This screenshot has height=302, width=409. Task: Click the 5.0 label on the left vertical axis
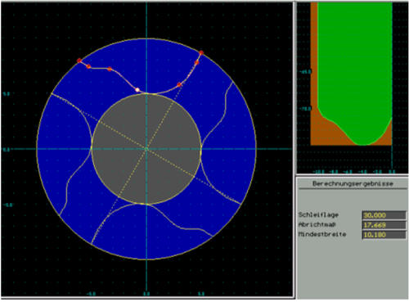(7, 93)
